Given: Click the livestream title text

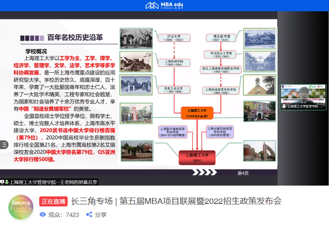Looking at the screenshot, I should coord(176,201).
